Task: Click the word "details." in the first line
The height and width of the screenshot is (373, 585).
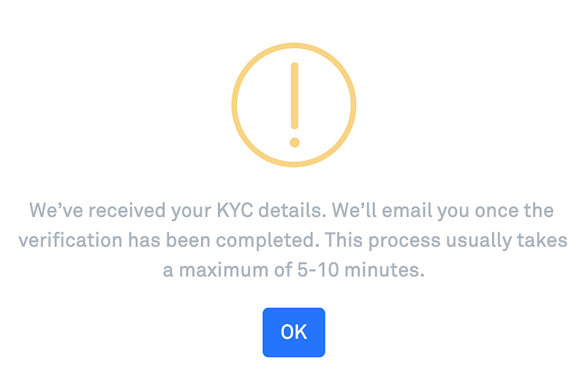Action: [292, 211]
